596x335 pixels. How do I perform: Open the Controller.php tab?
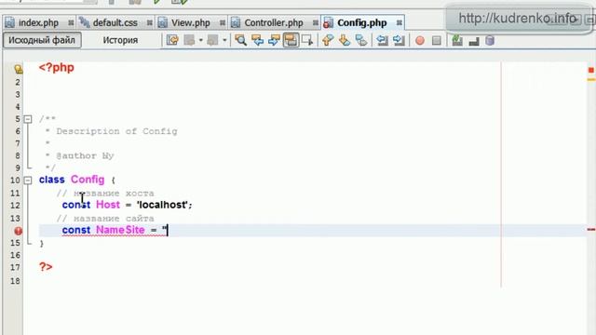coord(274,22)
